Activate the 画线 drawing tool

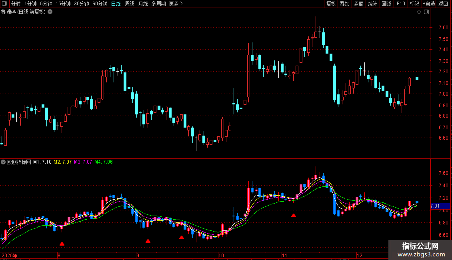(386, 4)
